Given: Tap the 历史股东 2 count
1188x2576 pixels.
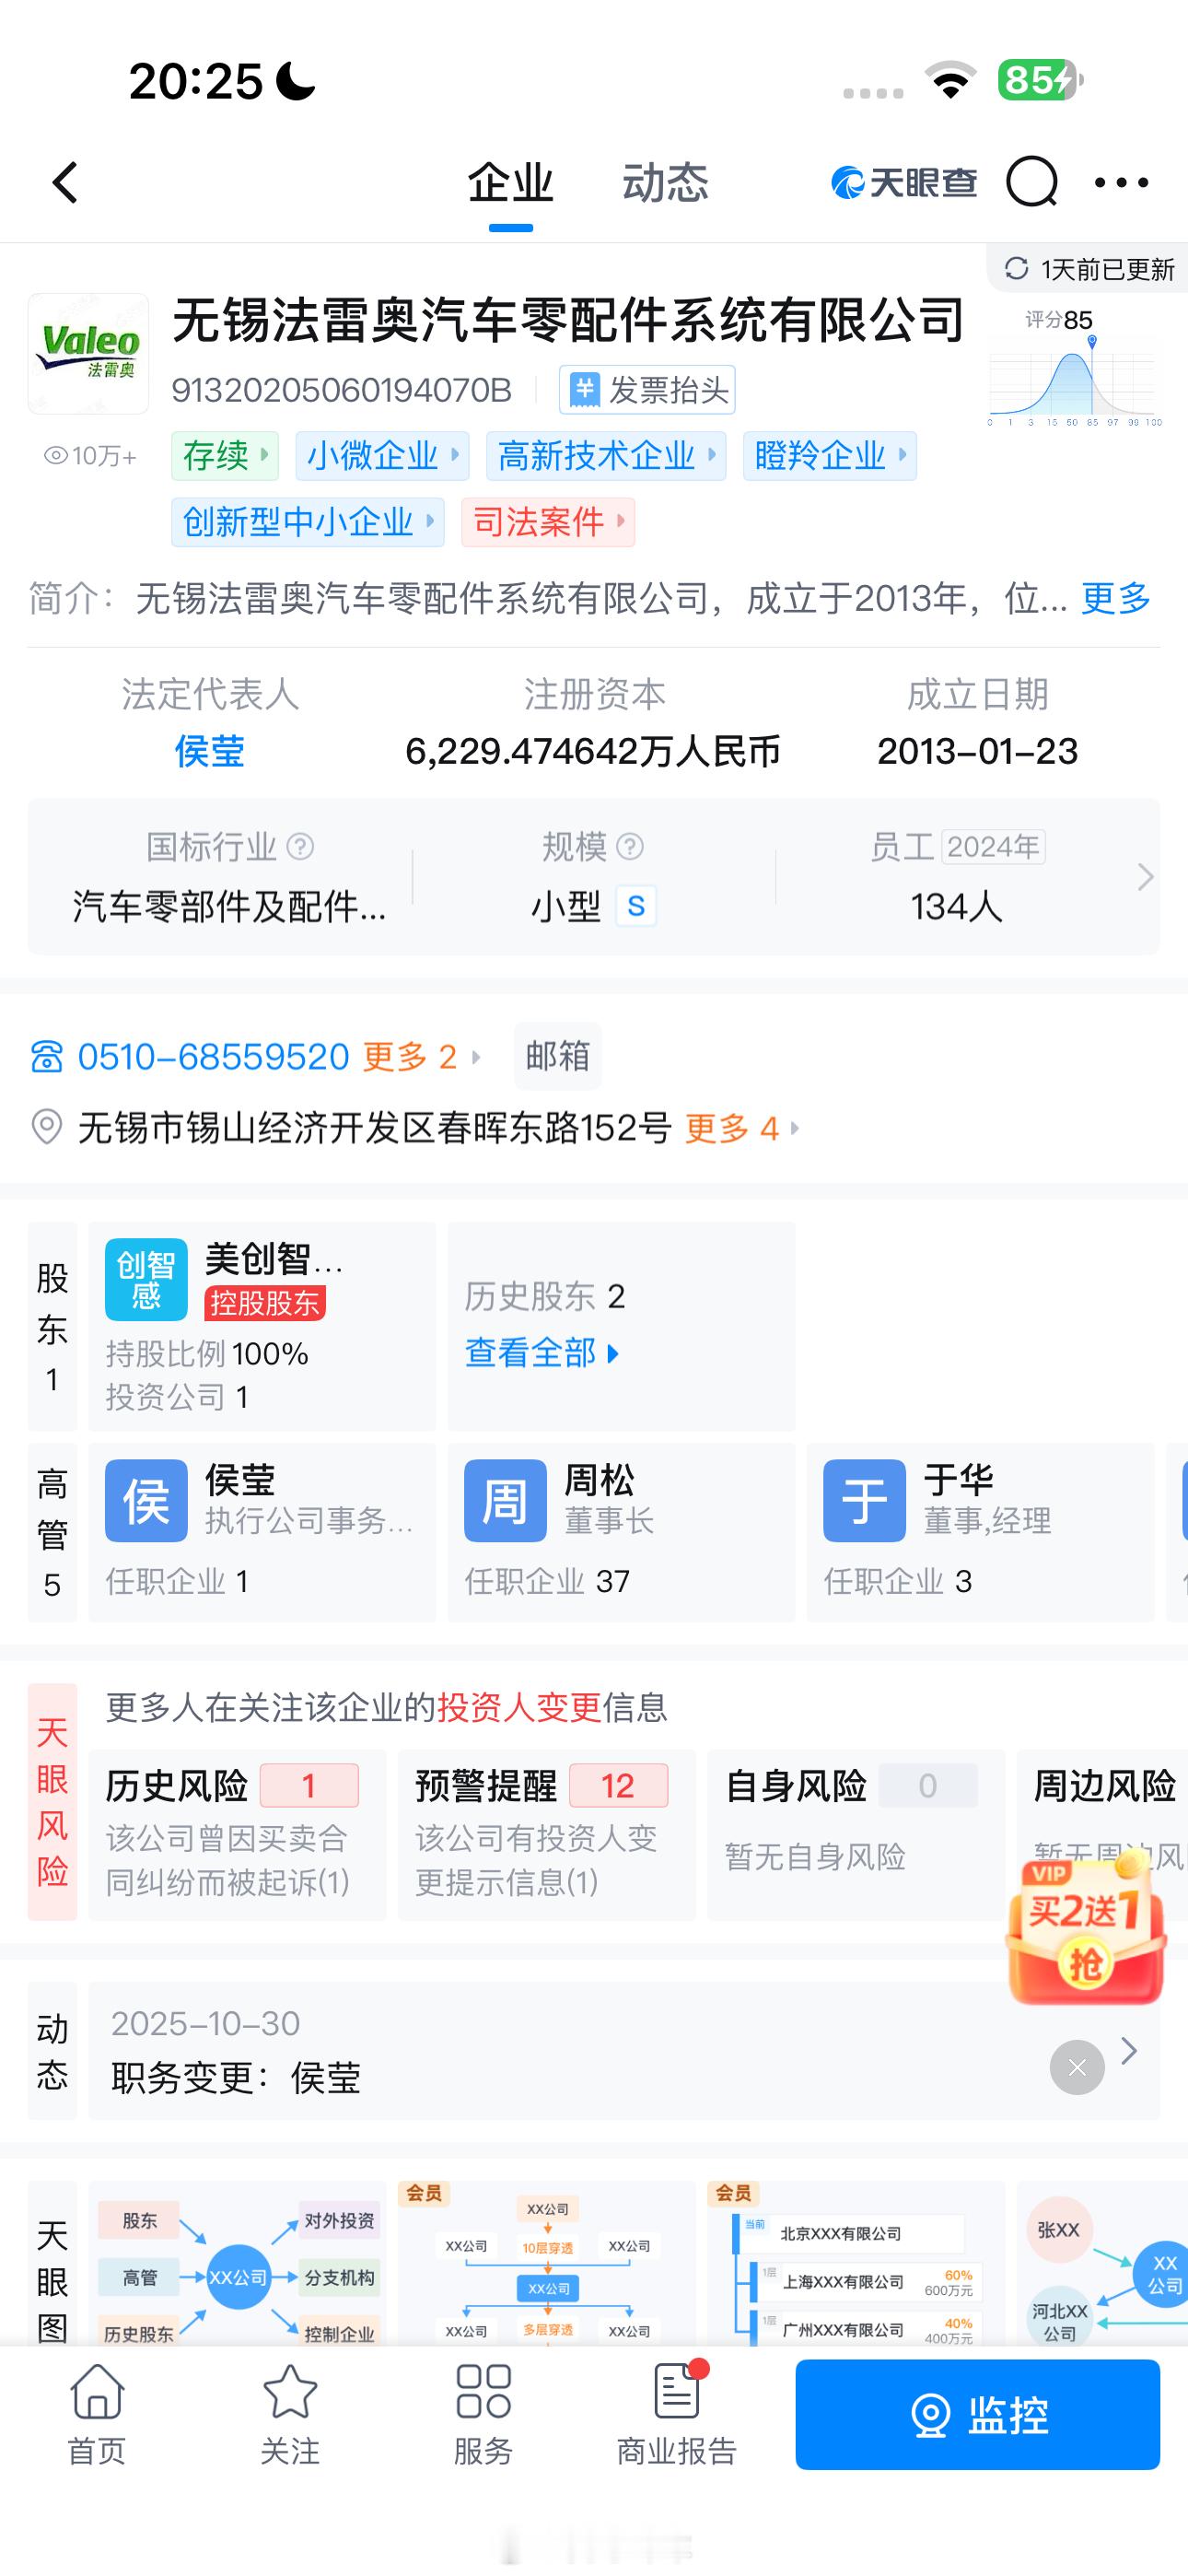Looking at the screenshot, I should pyautogui.click(x=545, y=1296).
